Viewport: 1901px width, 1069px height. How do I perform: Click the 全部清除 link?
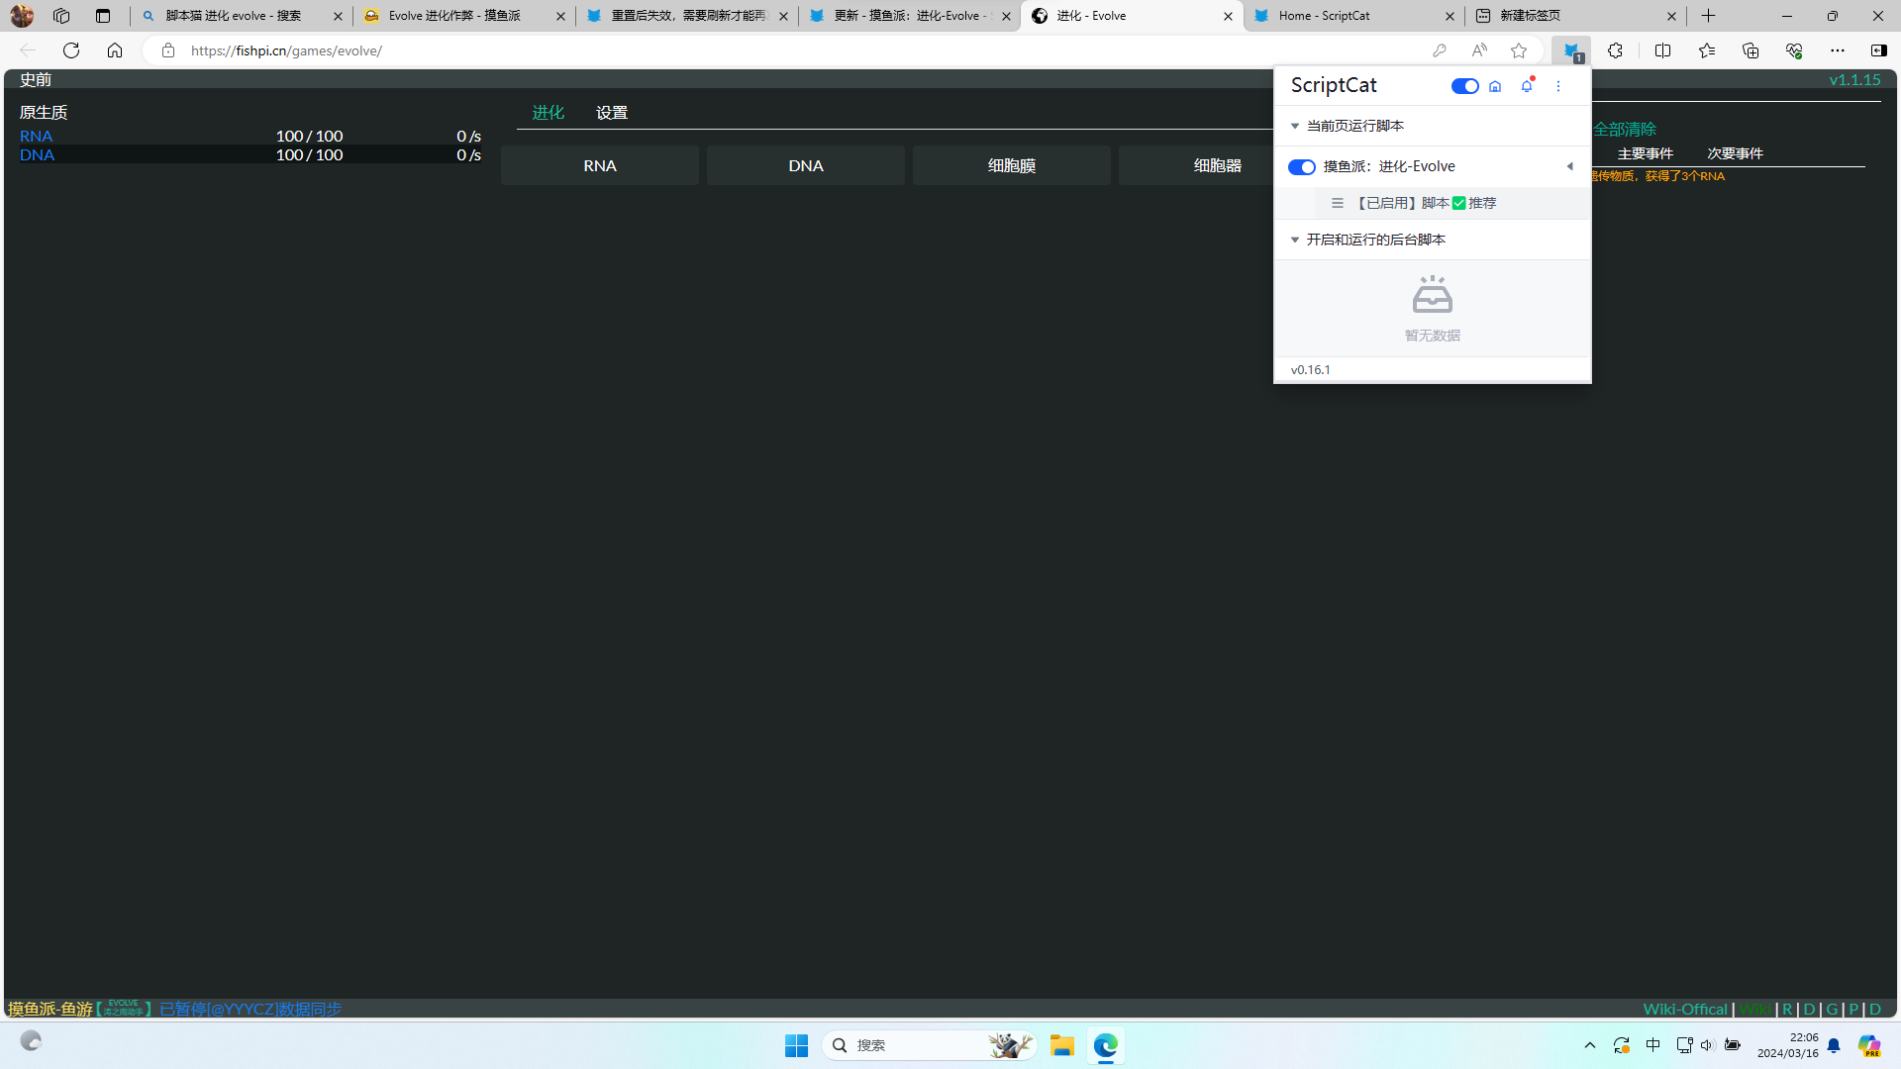click(1624, 129)
